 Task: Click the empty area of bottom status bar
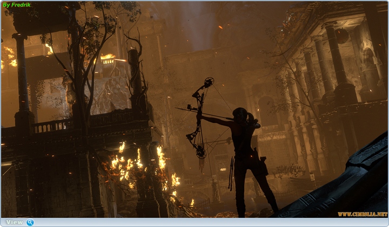[205, 222]
